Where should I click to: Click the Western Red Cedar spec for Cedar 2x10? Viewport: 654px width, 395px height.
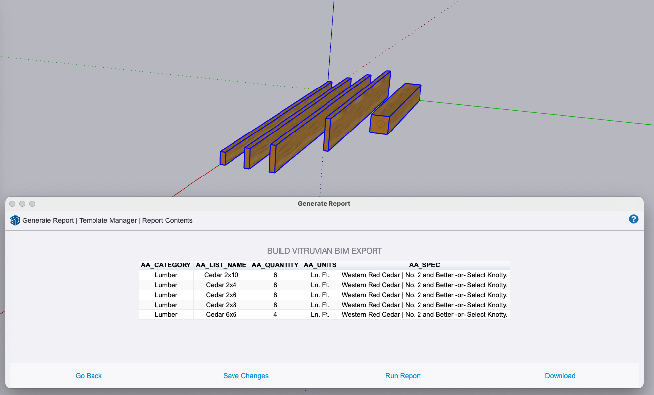click(424, 275)
